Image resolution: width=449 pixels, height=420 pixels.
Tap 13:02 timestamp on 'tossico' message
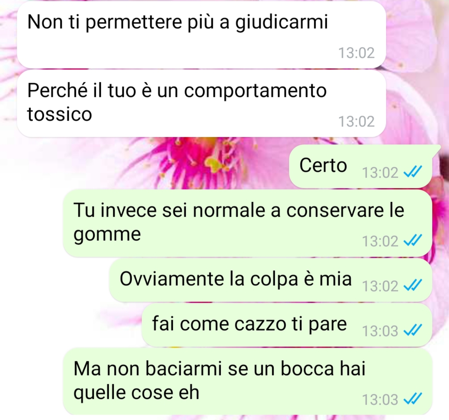(356, 121)
